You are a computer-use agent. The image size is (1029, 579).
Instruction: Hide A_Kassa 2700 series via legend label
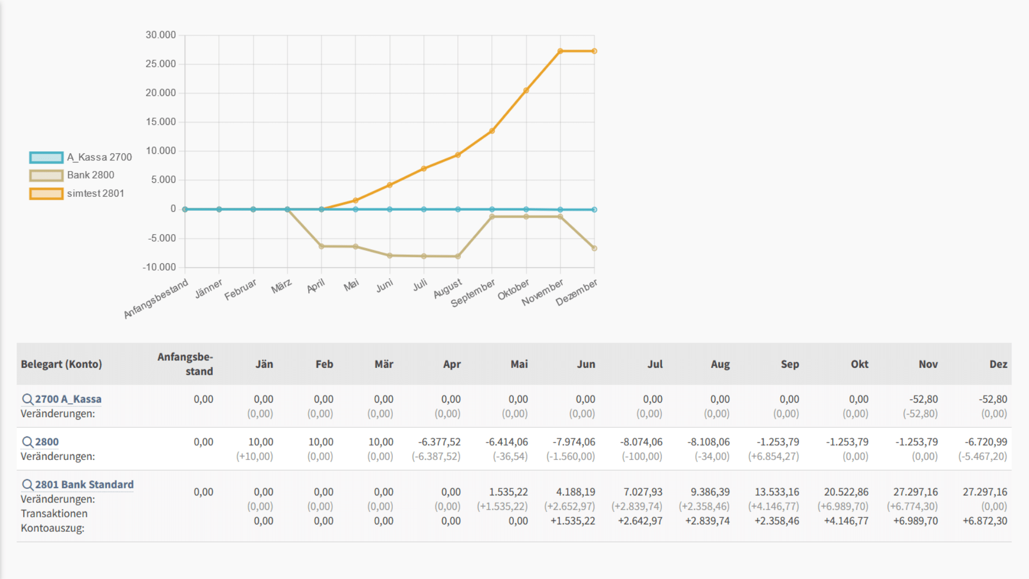pos(99,158)
